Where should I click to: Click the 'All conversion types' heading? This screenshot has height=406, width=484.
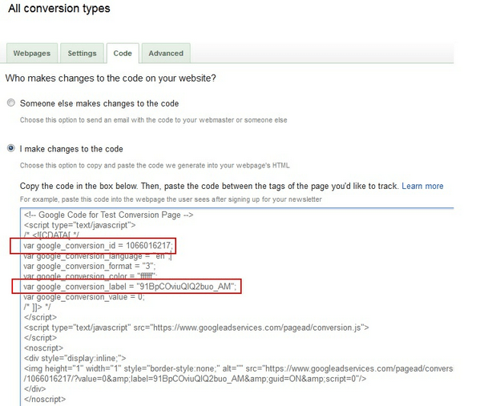tap(59, 8)
